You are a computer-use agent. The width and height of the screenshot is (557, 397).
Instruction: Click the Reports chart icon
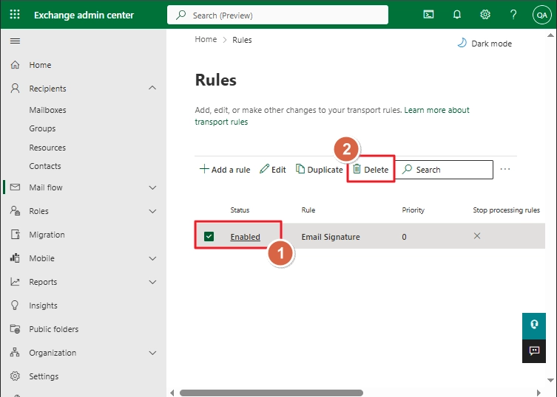click(x=15, y=282)
